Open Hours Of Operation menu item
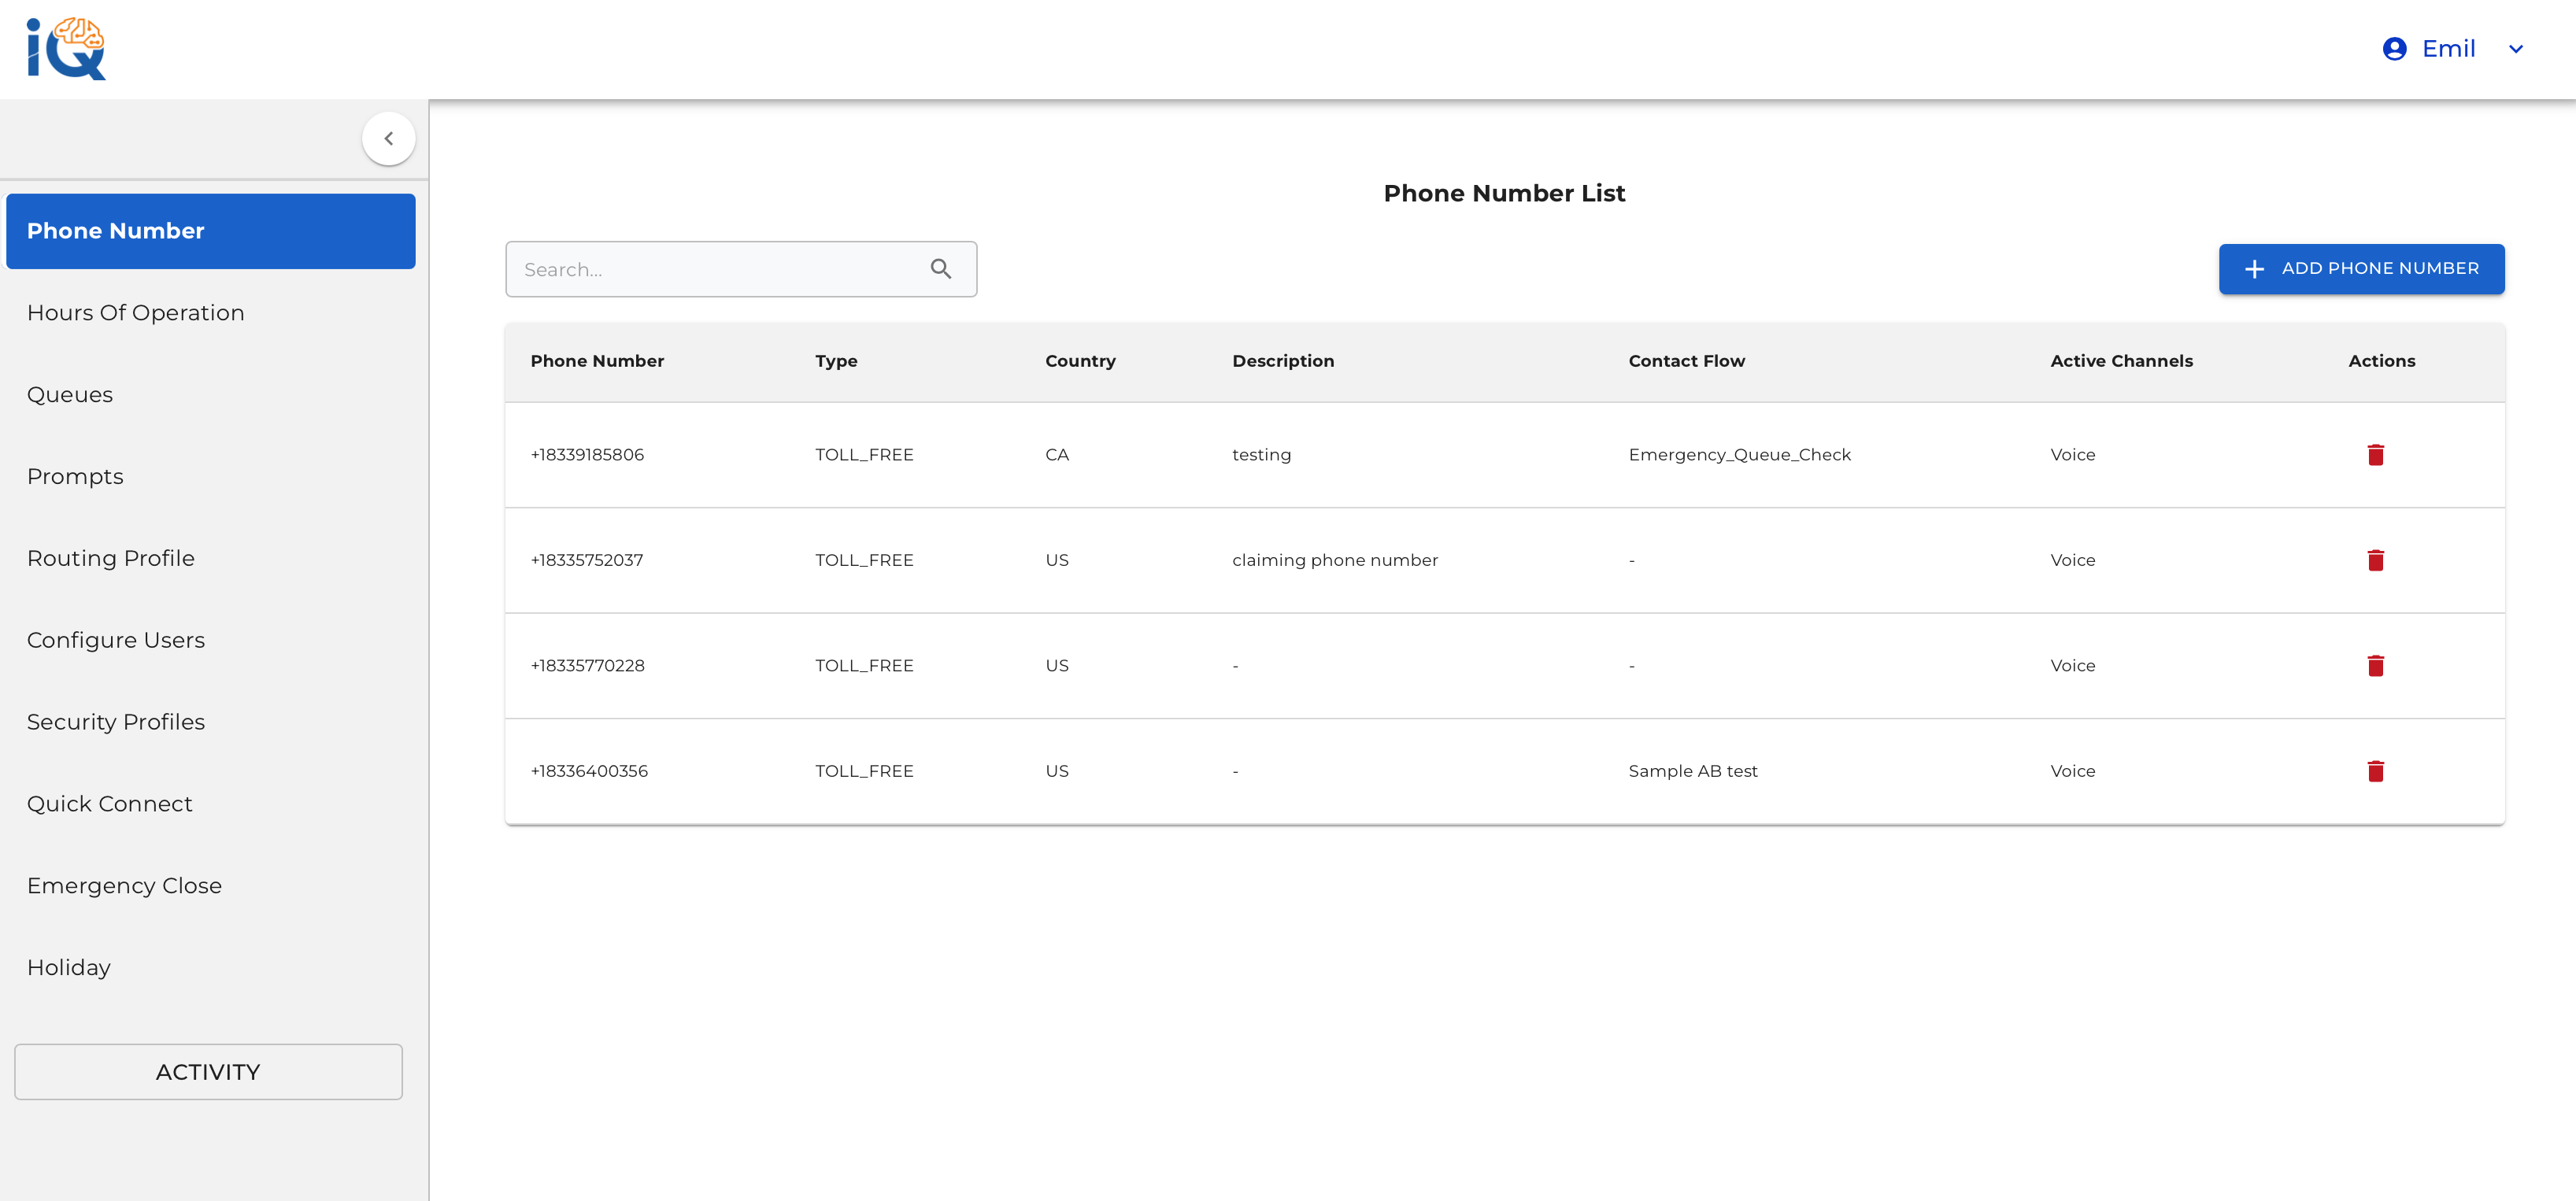2576x1201 pixels. (136, 313)
